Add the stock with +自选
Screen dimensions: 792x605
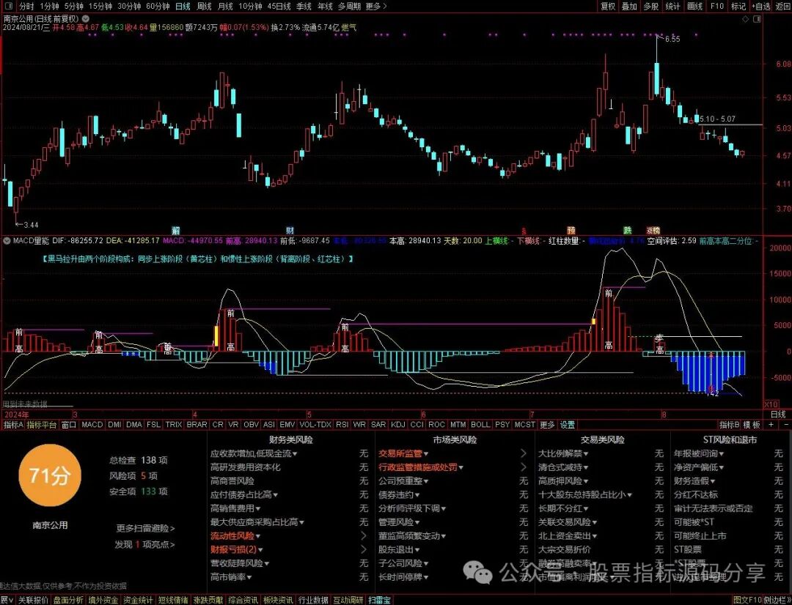(760, 6)
